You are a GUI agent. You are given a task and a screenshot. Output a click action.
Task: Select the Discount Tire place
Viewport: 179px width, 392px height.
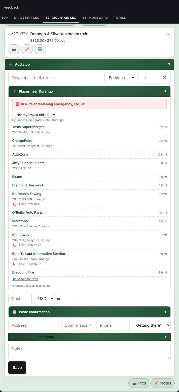pos(23,272)
